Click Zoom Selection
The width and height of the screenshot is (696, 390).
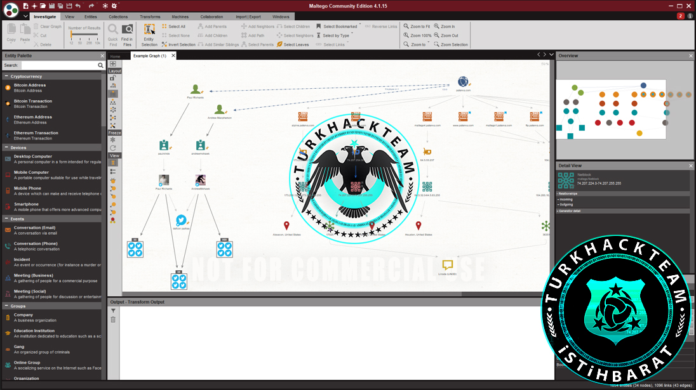[x=450, y=44]
